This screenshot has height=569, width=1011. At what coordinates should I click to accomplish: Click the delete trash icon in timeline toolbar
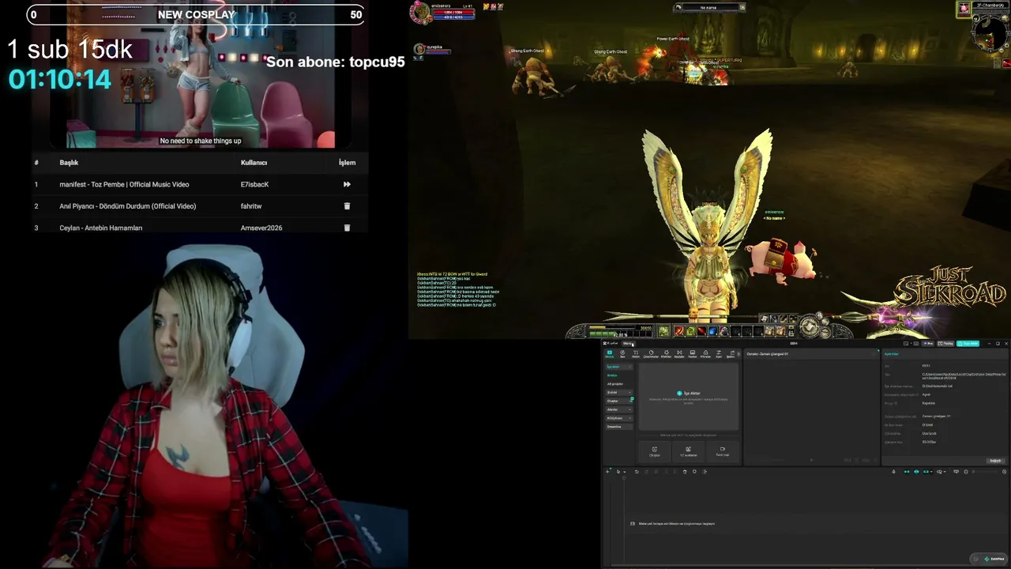click(685, 472)
